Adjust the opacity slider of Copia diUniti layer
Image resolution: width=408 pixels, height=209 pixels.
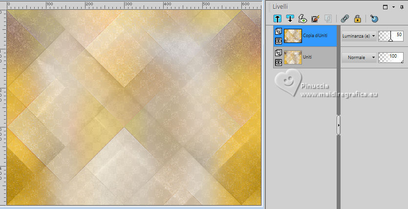click(390, 36)
